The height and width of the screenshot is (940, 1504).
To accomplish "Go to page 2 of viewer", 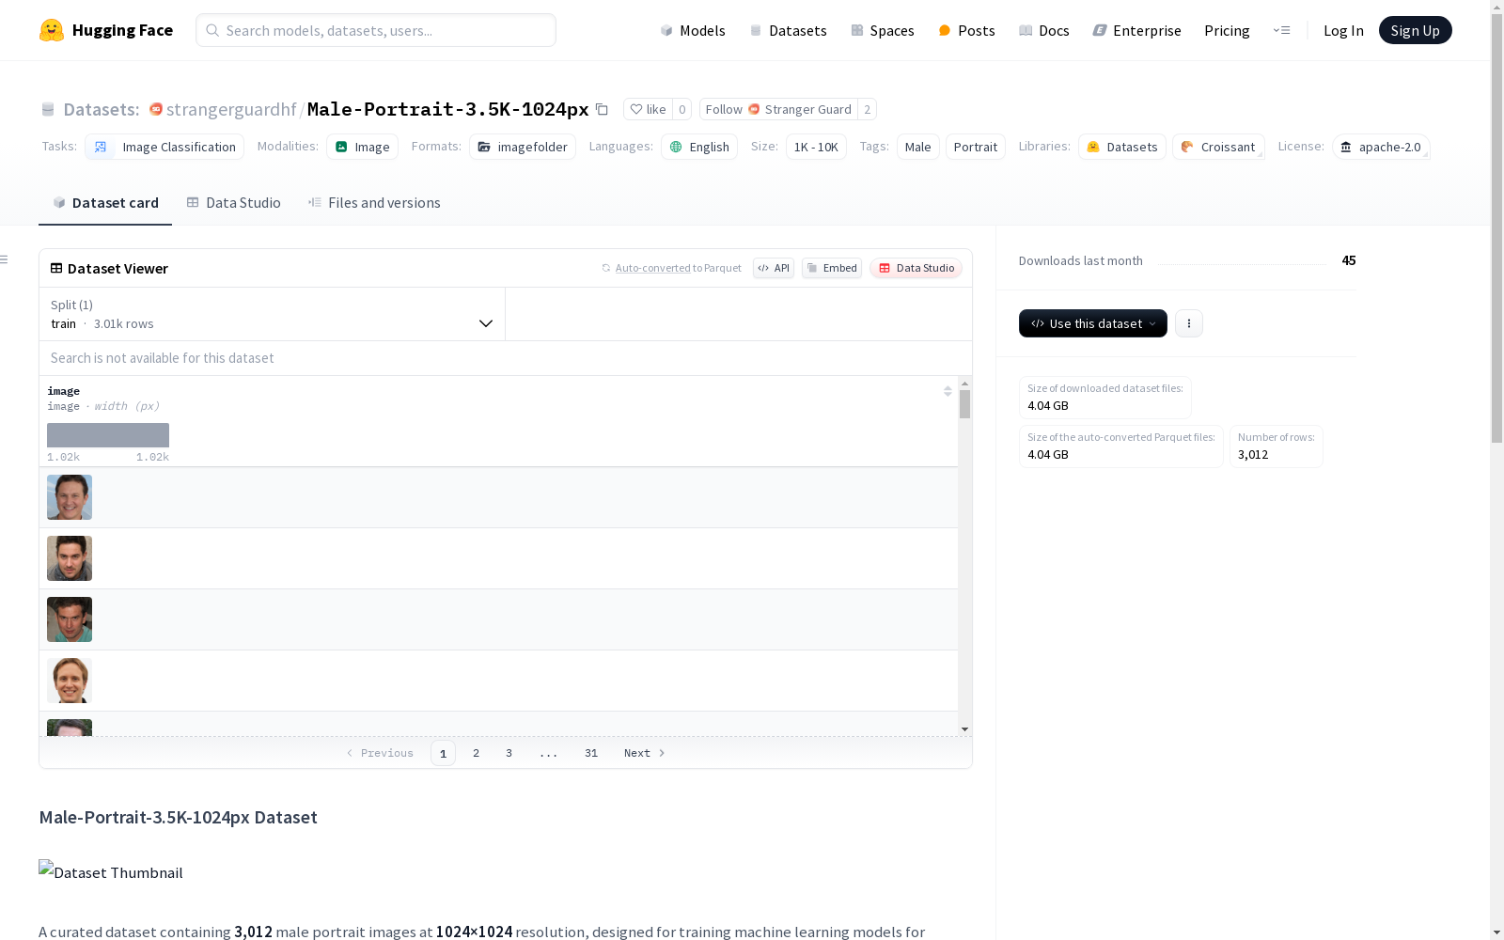I will [x=477, y=753].
